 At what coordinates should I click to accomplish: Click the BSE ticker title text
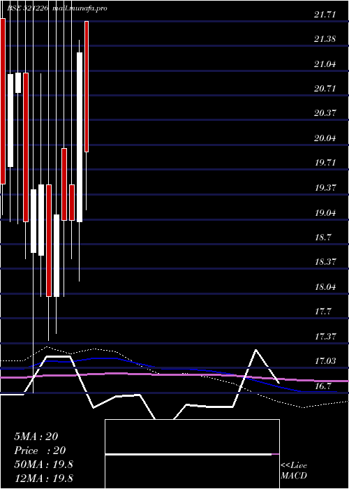coord(57,8)
